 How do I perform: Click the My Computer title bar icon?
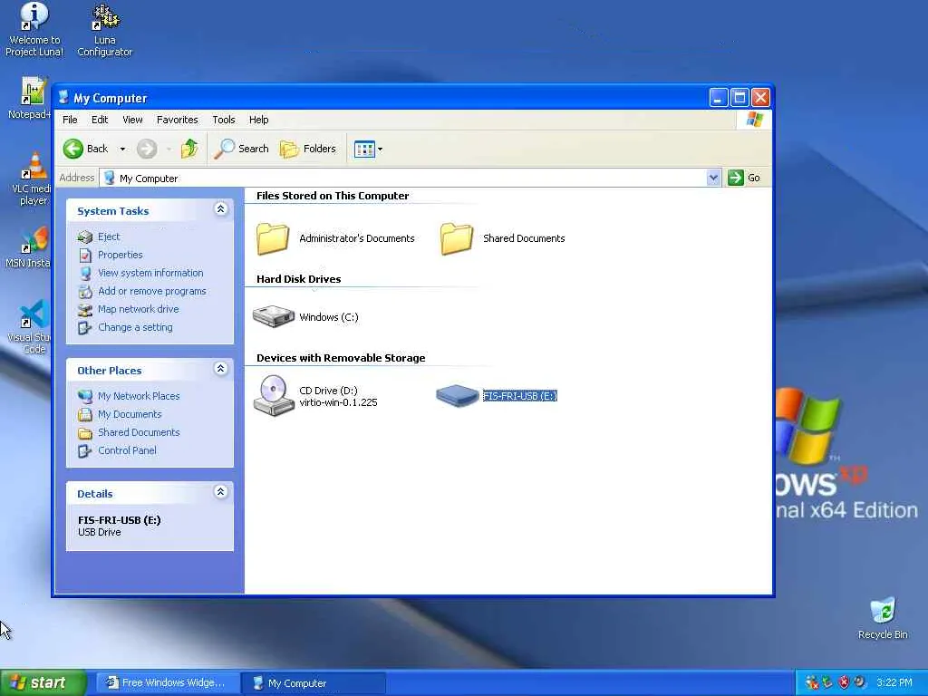click(x=63, y=98)
